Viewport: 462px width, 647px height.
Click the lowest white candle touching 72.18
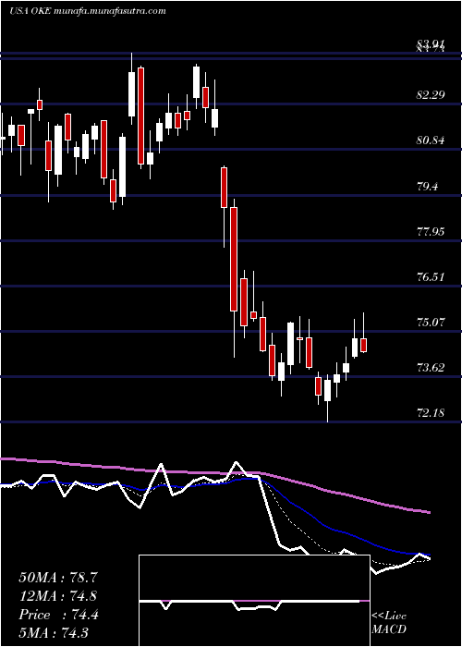(x=327, y=390)
